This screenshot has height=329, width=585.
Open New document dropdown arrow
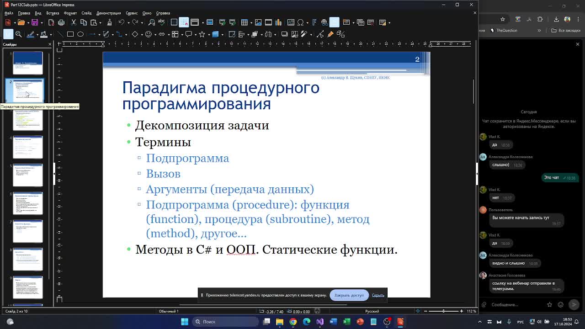(15, 22)
